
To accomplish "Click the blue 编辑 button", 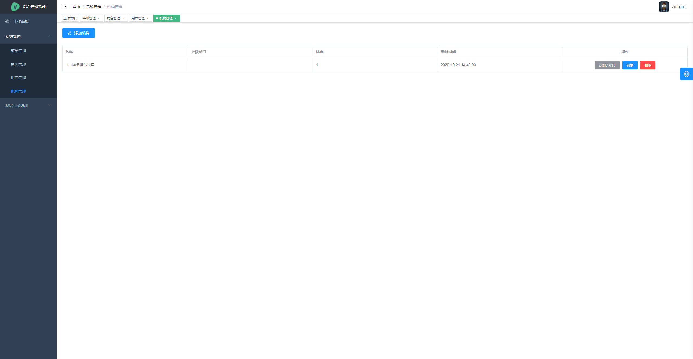I will (630, 65).
